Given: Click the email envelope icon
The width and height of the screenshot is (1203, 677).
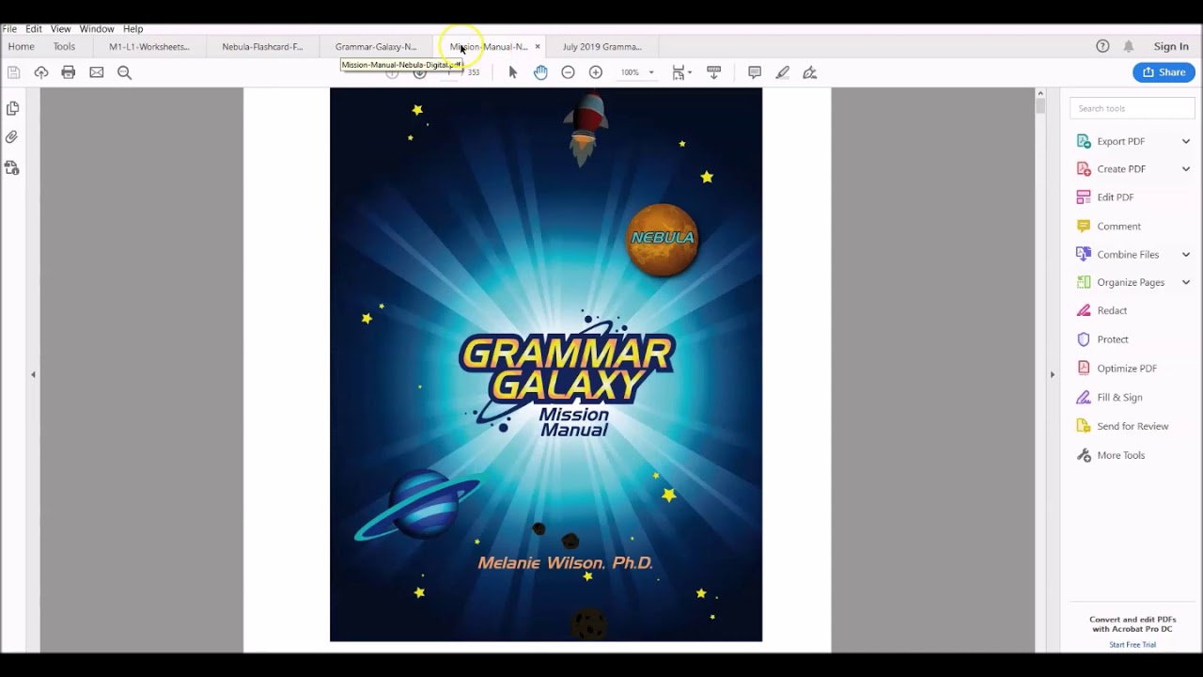Looking at the screenshot, I should tap(97, 72).
